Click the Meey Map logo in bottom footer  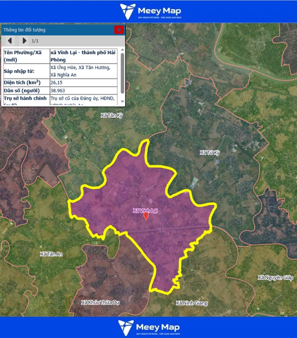pos(148,327)
